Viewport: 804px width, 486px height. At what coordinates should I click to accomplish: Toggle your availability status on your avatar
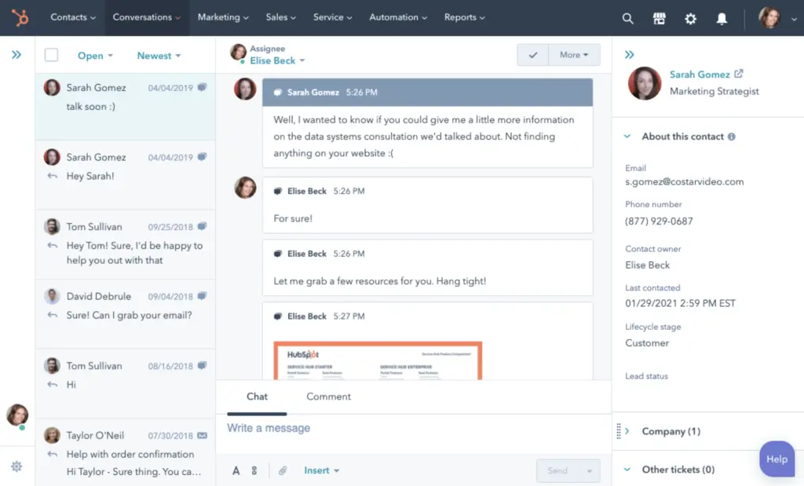tap(16, 415)
